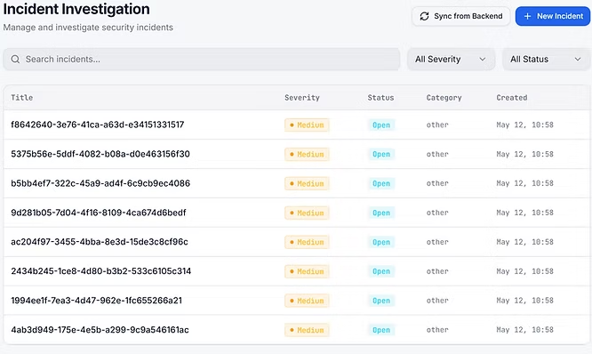
Task: Open the All Severity dropdown
Action: 451,60
